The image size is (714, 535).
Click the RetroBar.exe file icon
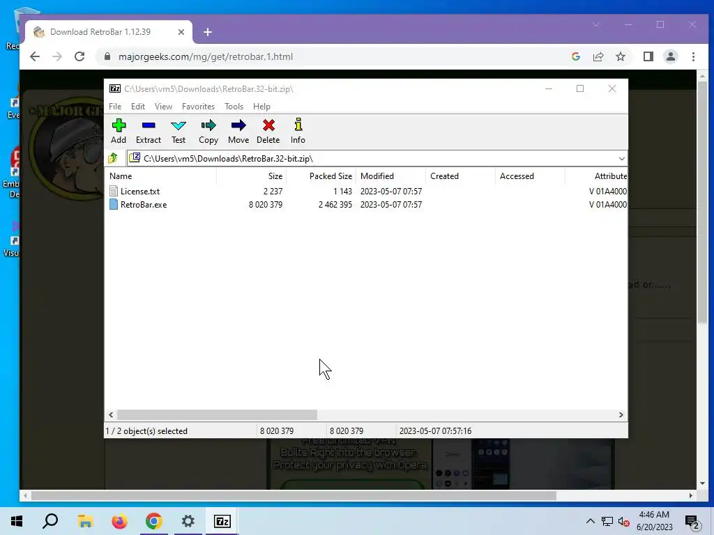(114, 205)
